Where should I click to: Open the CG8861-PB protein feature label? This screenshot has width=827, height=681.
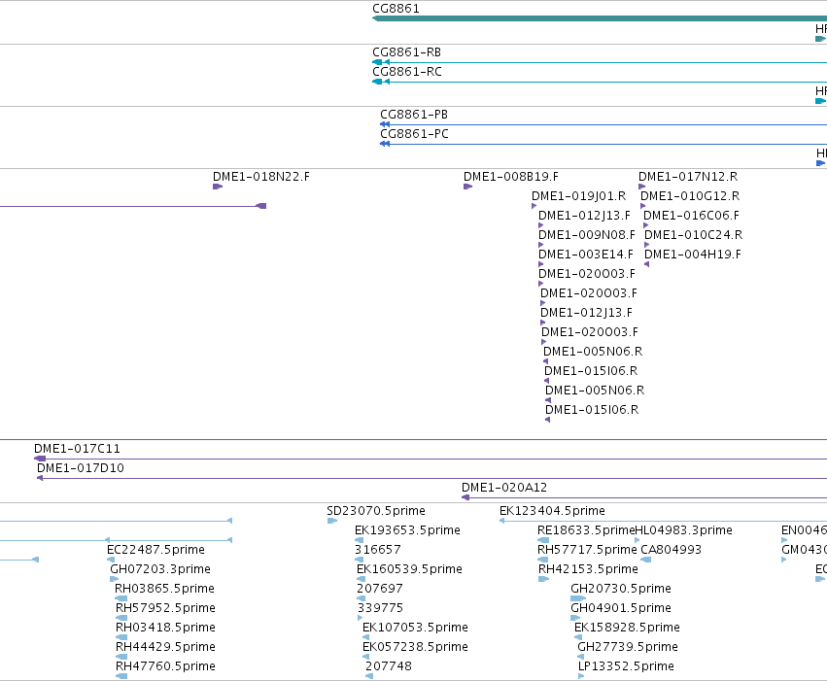pos(414,115)
